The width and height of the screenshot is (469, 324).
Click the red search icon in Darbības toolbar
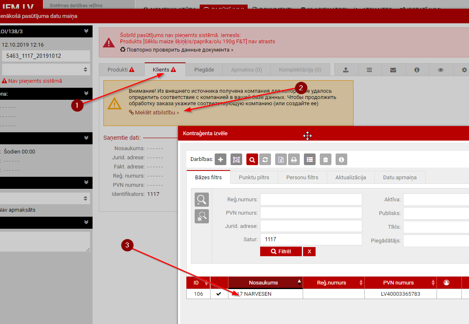[x=252, y=159]
